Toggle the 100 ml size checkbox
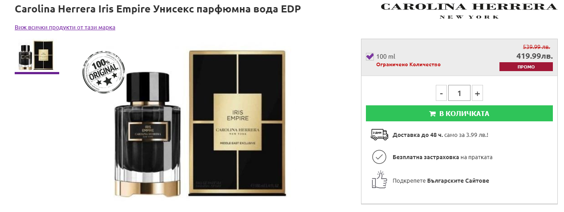 (369, 56)
